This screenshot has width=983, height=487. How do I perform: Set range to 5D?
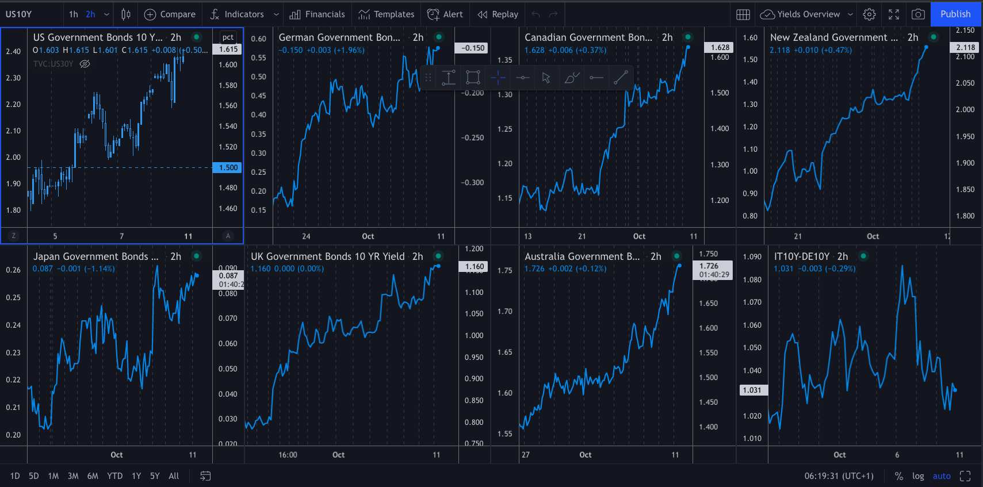point(34,476)
